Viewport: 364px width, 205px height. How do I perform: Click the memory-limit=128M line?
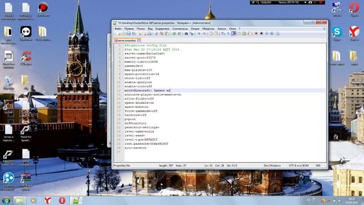141,62
